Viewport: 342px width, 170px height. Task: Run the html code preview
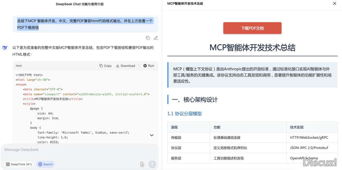coord(149,66)
